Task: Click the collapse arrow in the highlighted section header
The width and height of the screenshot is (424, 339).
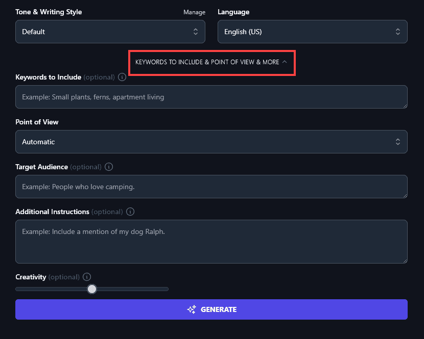Action: (285, 62)
